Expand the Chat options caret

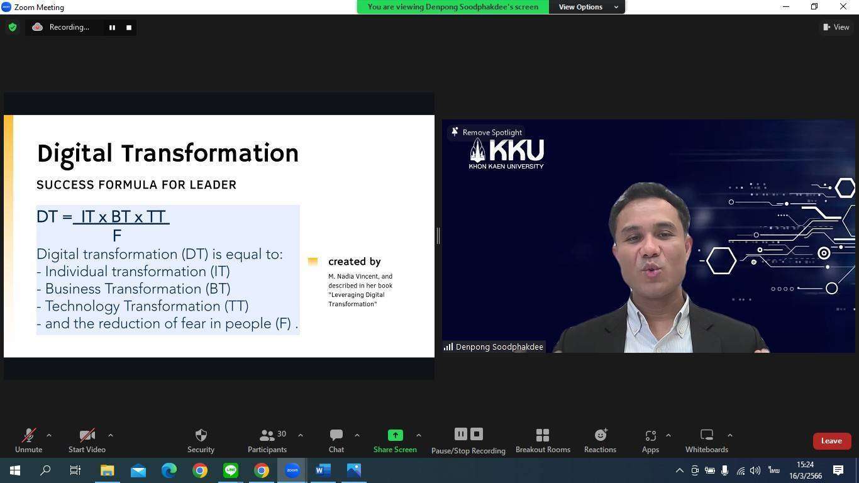click(357, 435)
